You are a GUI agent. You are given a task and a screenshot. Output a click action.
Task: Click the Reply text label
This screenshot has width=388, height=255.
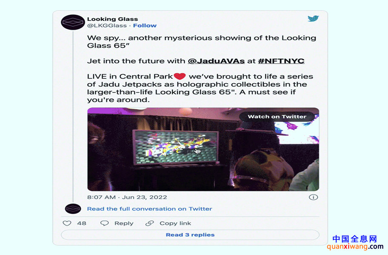[124, 223]
